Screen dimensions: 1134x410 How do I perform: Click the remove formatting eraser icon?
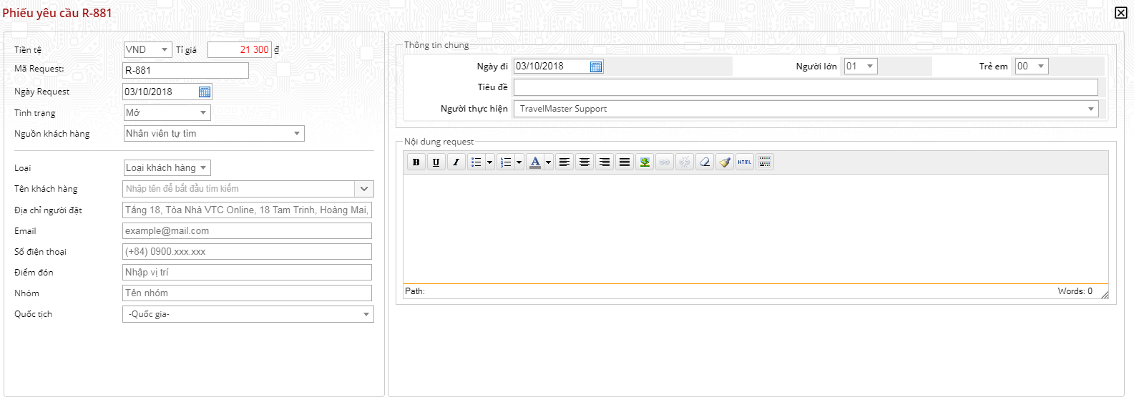pos(705,162)
